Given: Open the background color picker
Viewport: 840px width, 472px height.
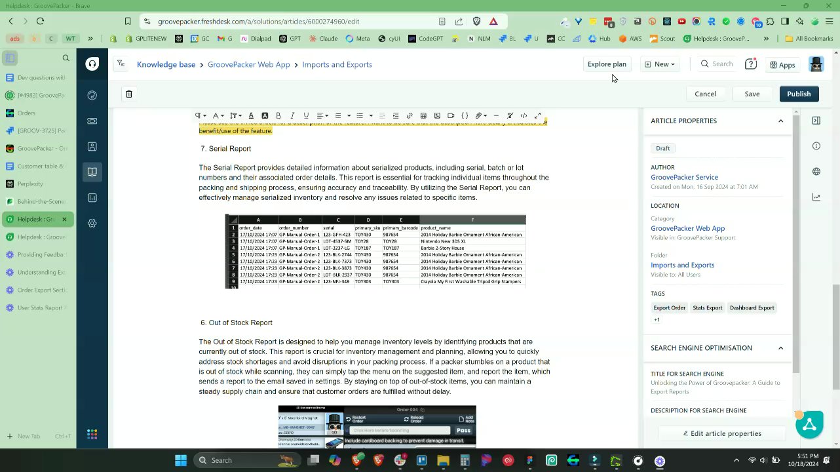Looking at the screenshot, I should click(265, 115).
